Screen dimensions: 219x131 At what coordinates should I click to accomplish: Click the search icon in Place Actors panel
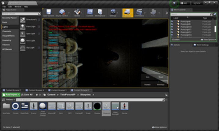40,14
